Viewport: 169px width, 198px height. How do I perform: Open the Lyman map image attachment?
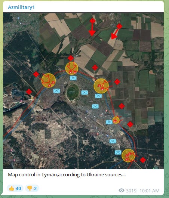coord(83,91)
